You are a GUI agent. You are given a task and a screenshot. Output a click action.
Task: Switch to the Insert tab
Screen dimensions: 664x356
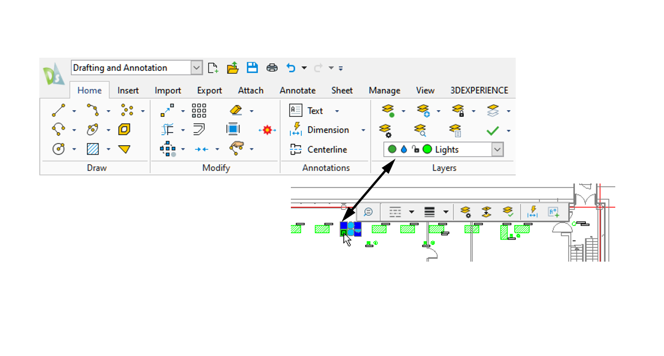click(128, 90)
